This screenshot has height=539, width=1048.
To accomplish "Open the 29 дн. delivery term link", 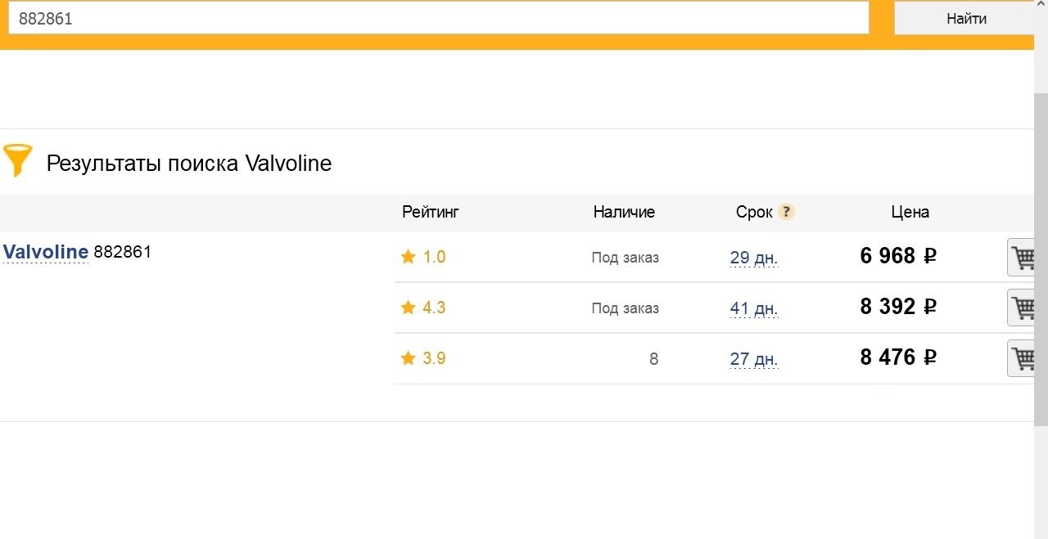I will [x=754, y=258].
